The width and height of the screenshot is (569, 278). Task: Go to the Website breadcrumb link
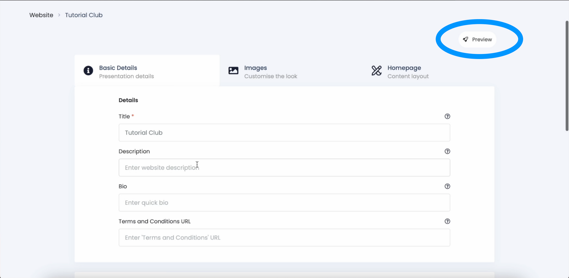coord(41,15)
